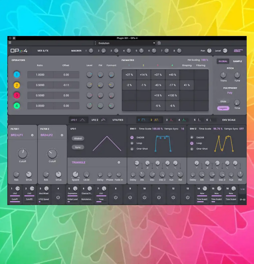Open the hamburger menu icon
The height and width of the screenshot is (264, 254).
click(x=10, y=42)
